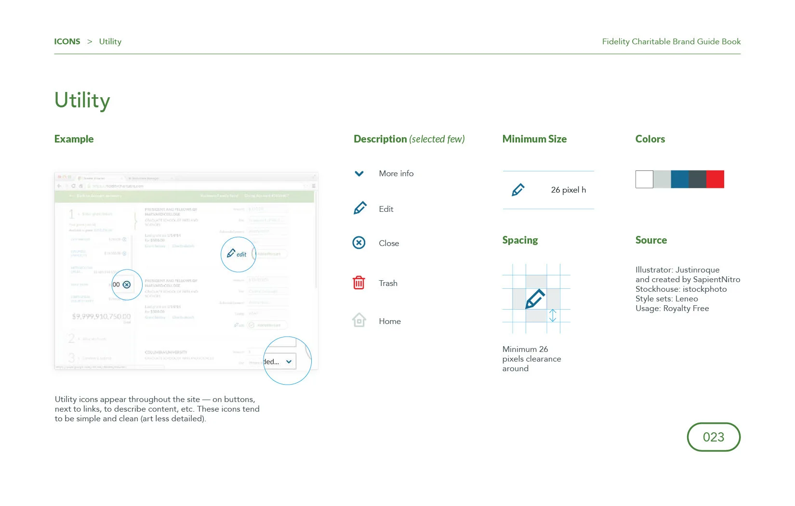Click the 'Illustrator: Justinroque' line
This screenshot has height=506, width=795.
(x=677, y=270)
